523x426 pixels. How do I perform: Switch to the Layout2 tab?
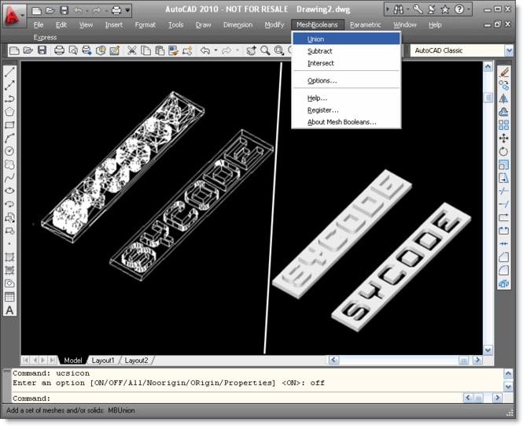point(136,360)
